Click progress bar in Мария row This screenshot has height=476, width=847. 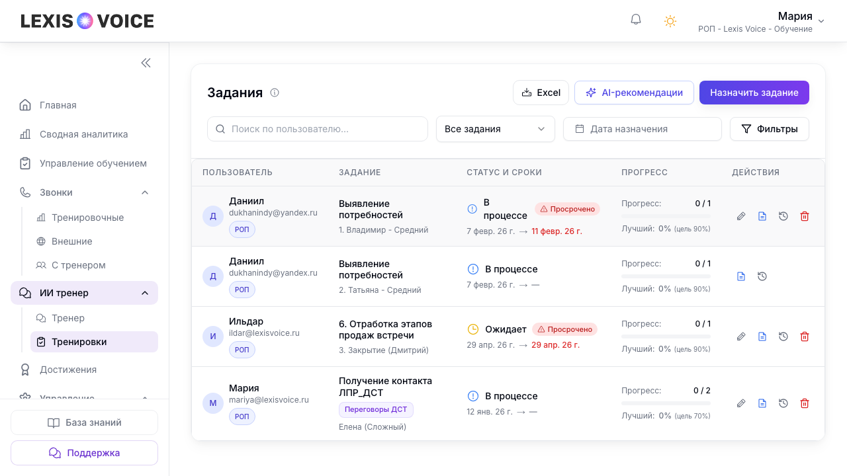pyautogui.click(x=666, y=403)
